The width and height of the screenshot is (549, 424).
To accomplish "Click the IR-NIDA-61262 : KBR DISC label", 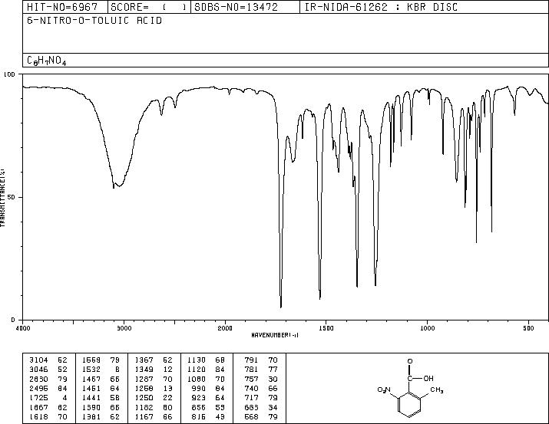I will point(381,7).
